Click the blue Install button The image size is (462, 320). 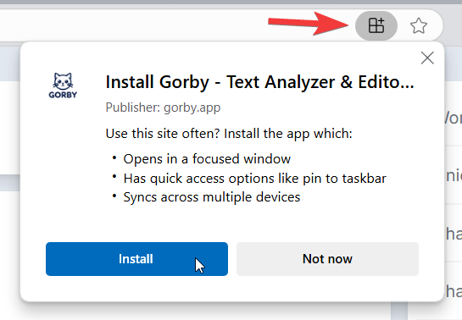pos(136,259)
